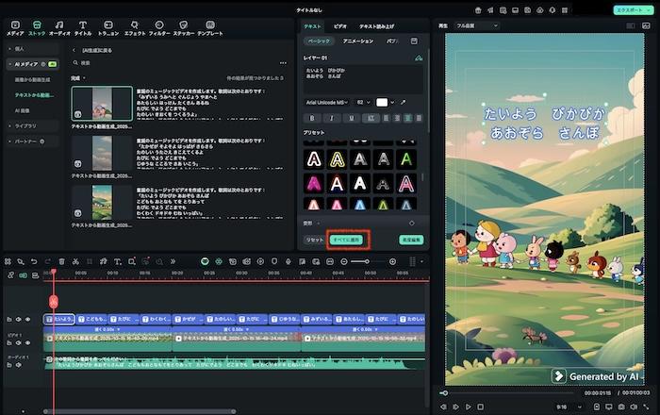The image size is (660, 415).
Task: Open the タイトル titles tab
Action: 83,28
